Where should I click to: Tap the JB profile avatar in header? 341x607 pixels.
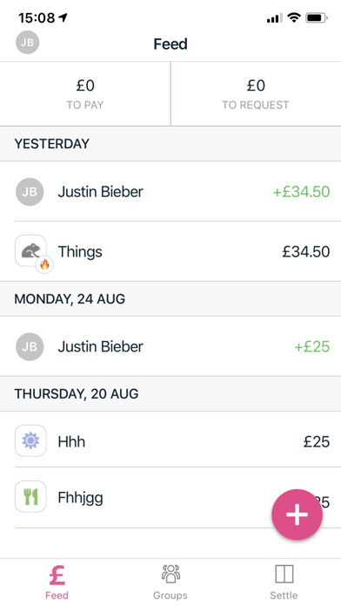point(28,42)
